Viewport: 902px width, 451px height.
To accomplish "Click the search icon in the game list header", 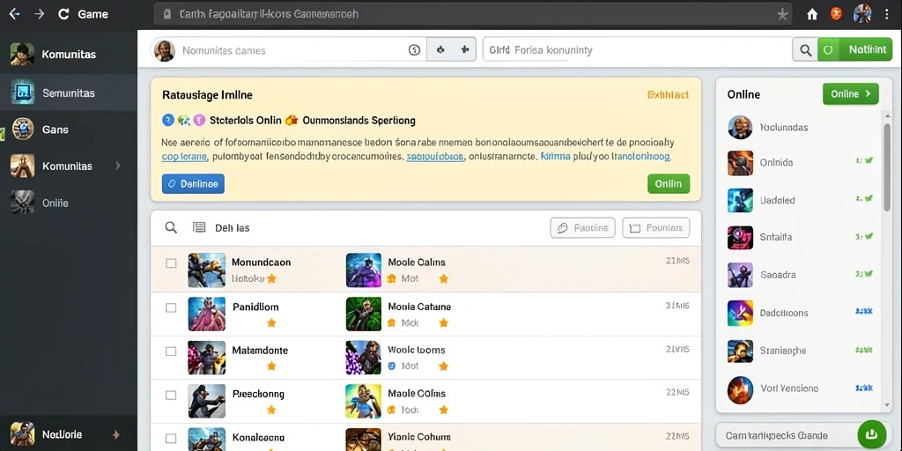I will coord(171,227).
